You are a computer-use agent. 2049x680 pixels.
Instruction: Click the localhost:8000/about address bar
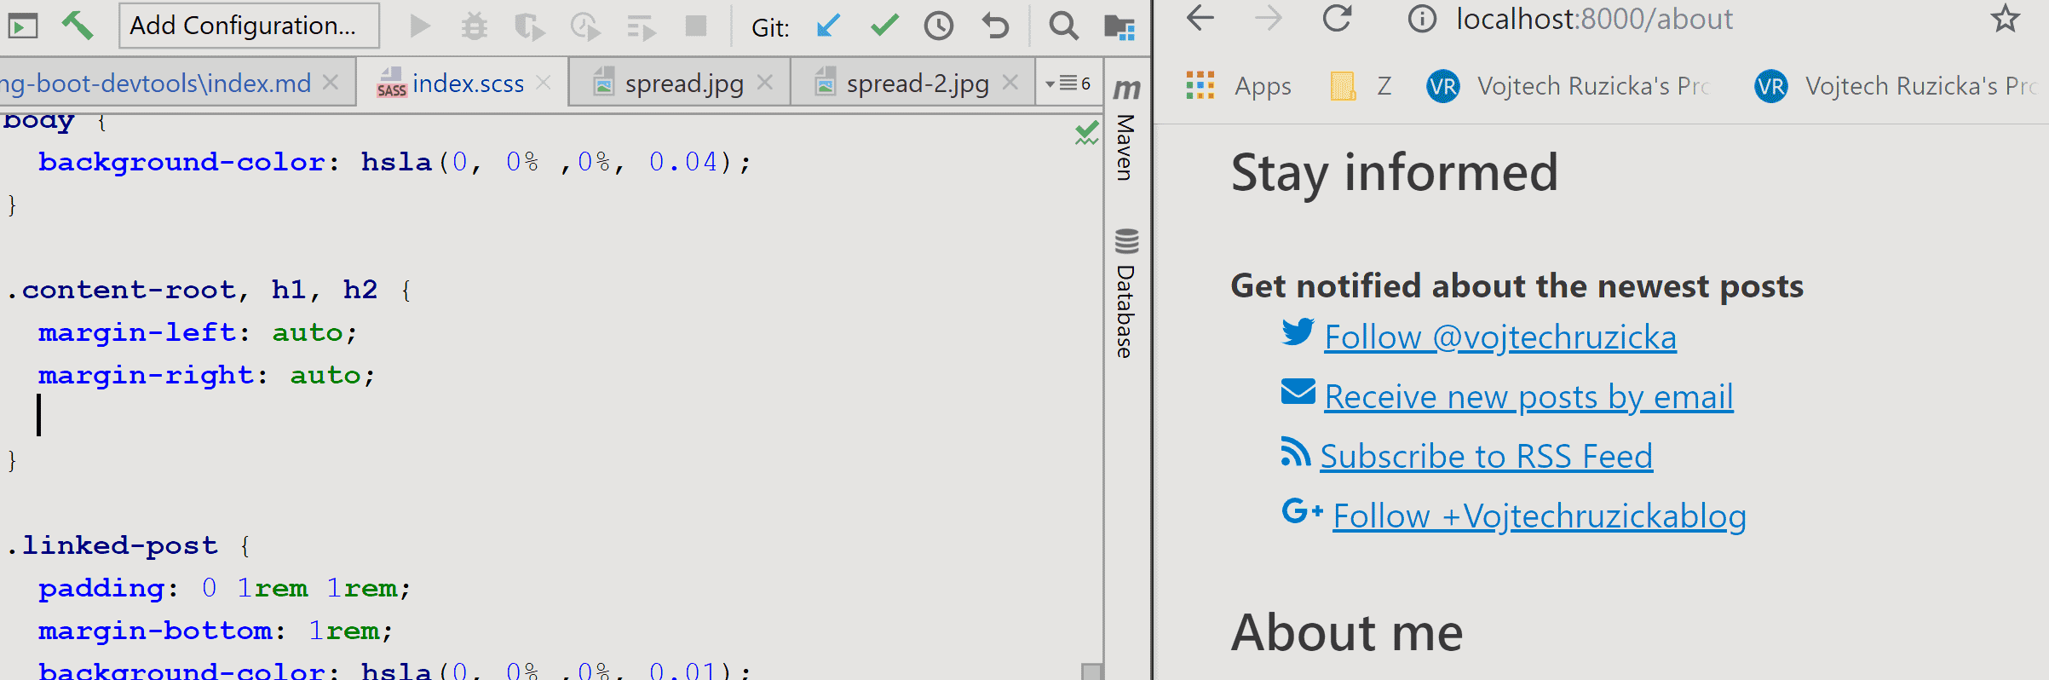[x=1593, y=19]
